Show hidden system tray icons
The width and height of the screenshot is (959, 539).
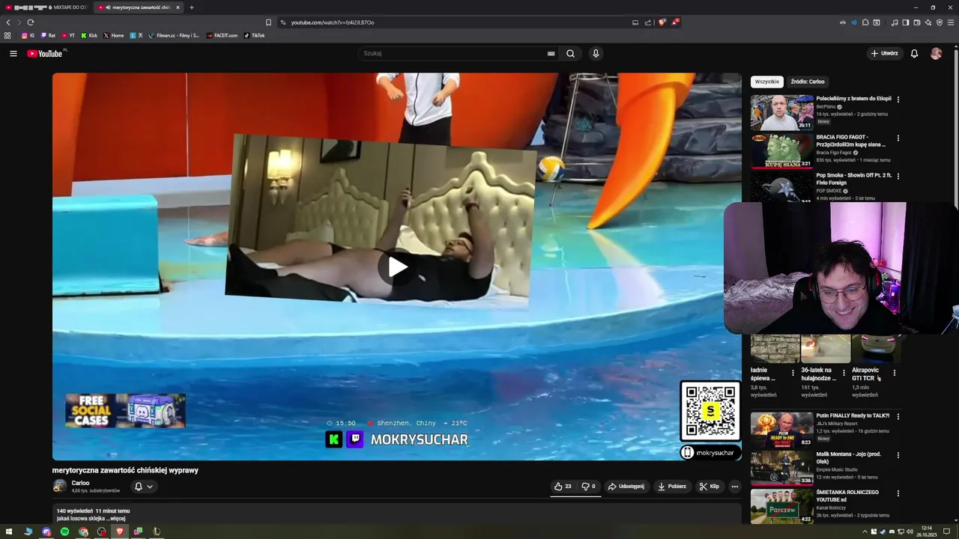tap(865, 532)
